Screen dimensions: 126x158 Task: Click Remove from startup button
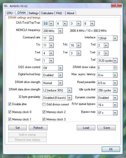[27, 140]
